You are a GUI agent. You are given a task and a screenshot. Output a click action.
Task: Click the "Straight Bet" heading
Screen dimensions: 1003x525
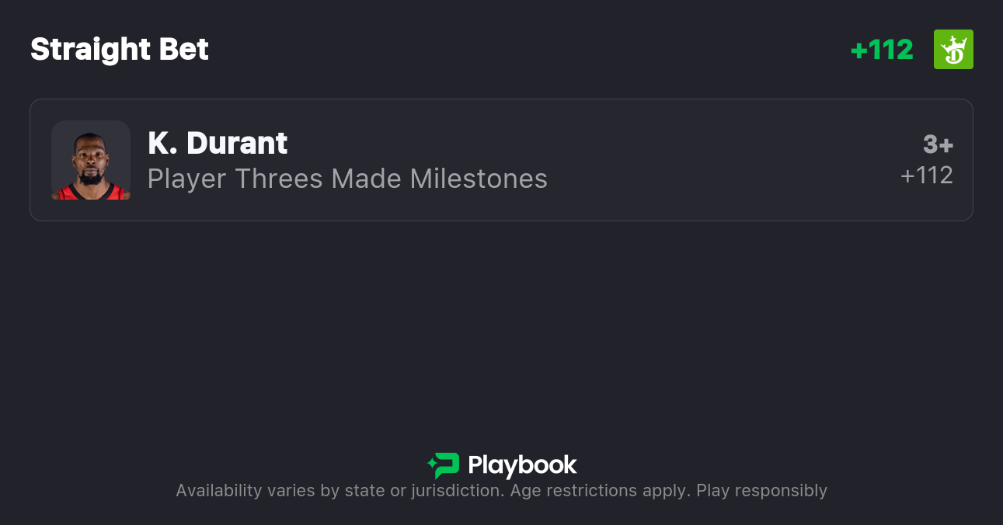120,50
